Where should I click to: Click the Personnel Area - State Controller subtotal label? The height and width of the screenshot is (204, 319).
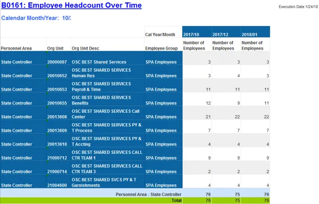pos(148,194)
